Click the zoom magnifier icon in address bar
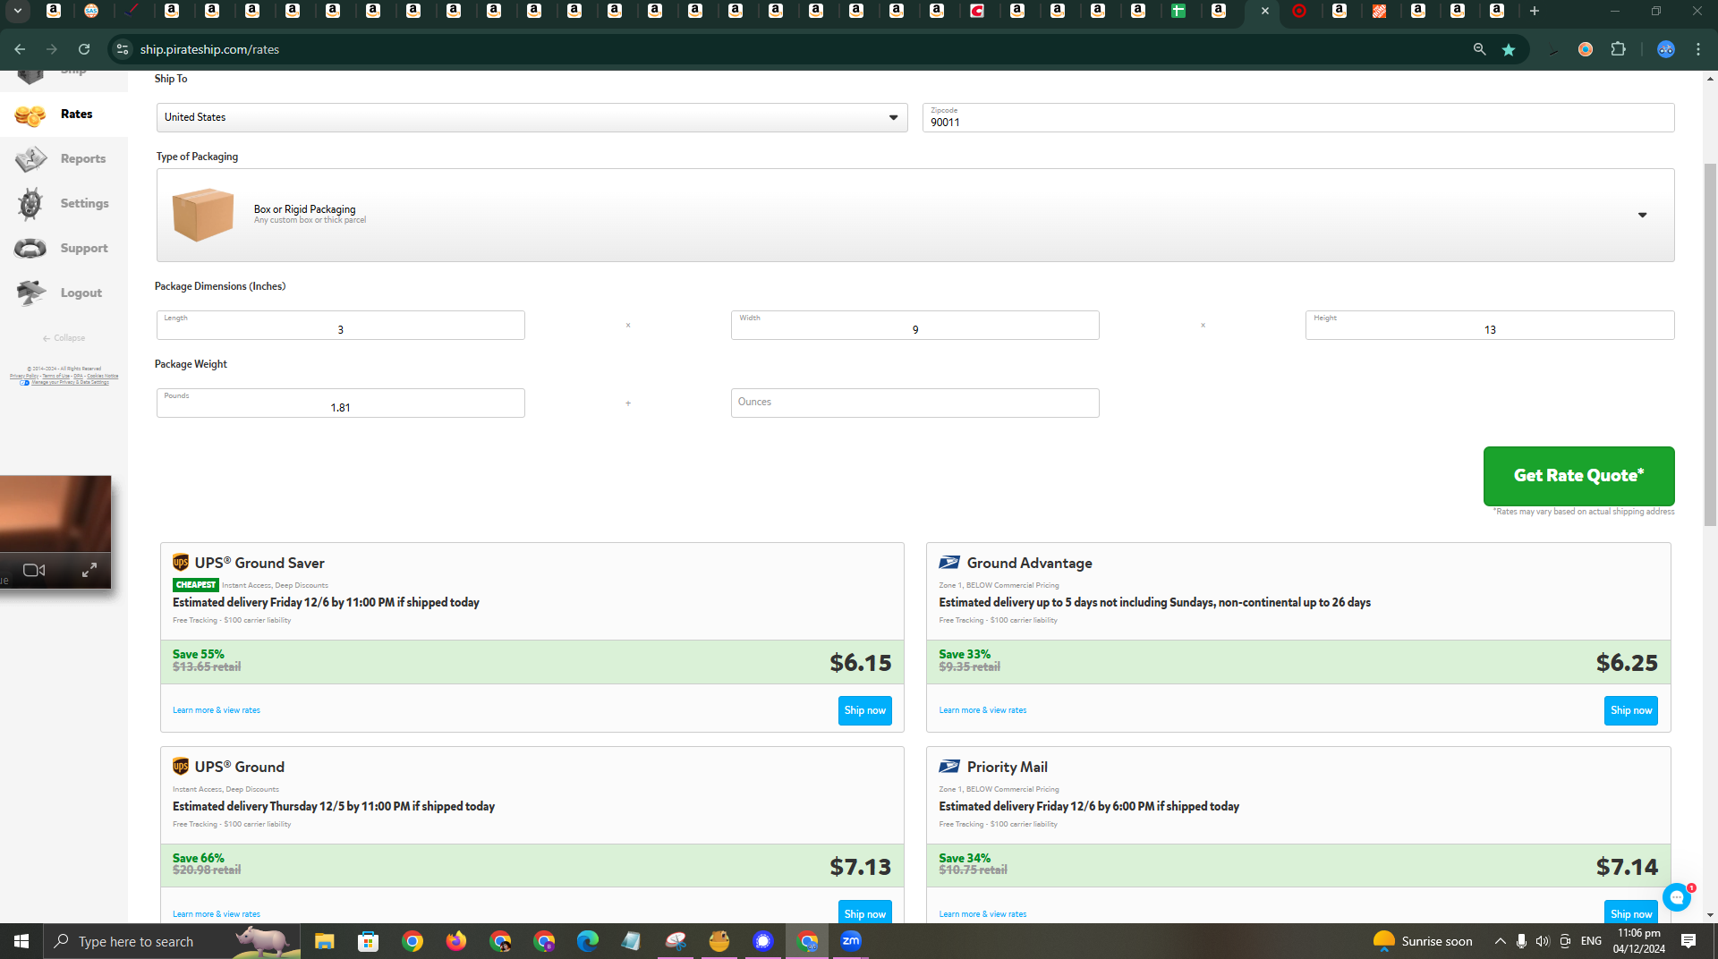Image resolution: width=1718 pixels, height=959 pixels. (x=1479, y=49)
